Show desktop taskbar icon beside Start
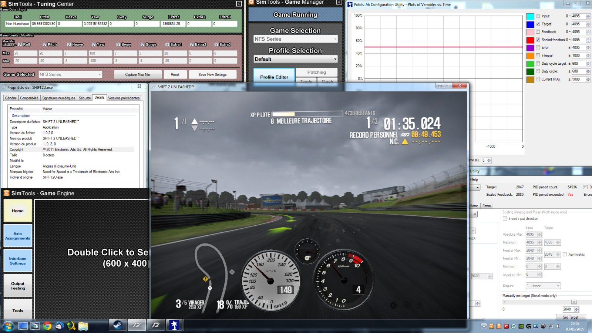Viewport: 592px width, 333px height. 23,326
